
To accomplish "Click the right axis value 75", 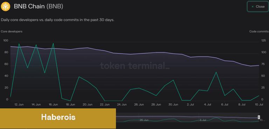I will [x=263, y=64].
